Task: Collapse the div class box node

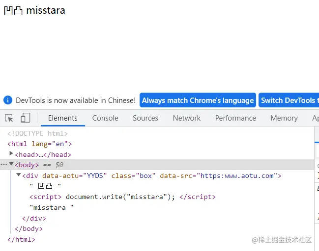Action: click(19, 175)
